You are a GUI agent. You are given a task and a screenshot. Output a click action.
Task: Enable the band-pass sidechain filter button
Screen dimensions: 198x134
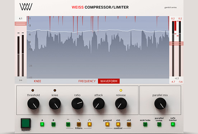point(90,124)
